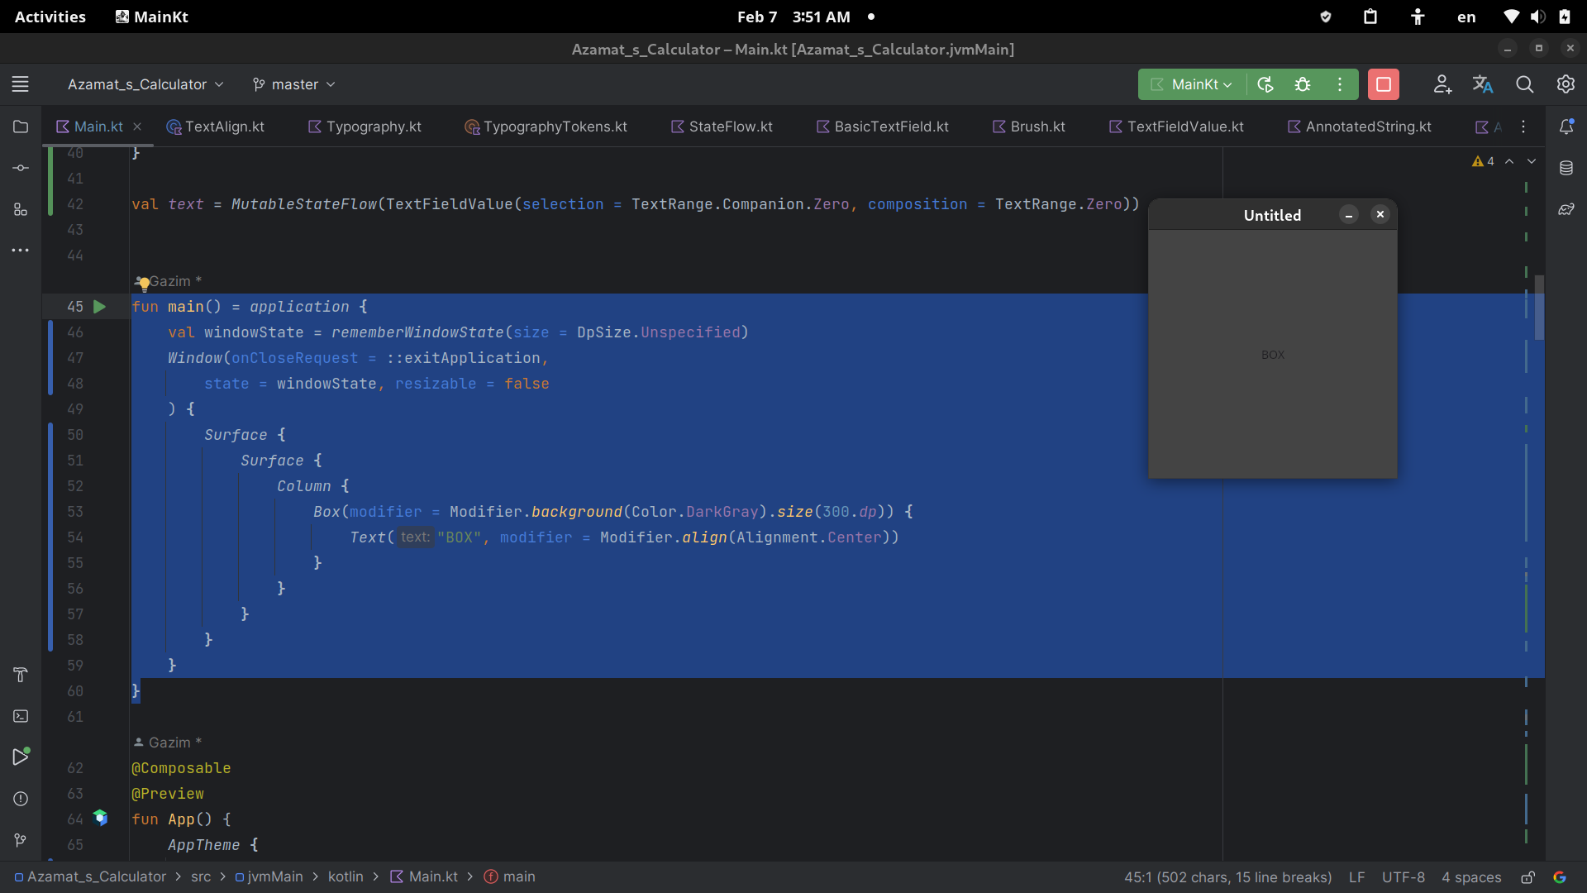Open the Project tool window folder icon
Viewport: 1587px width, 893px height.
click(x=20, y=127)
